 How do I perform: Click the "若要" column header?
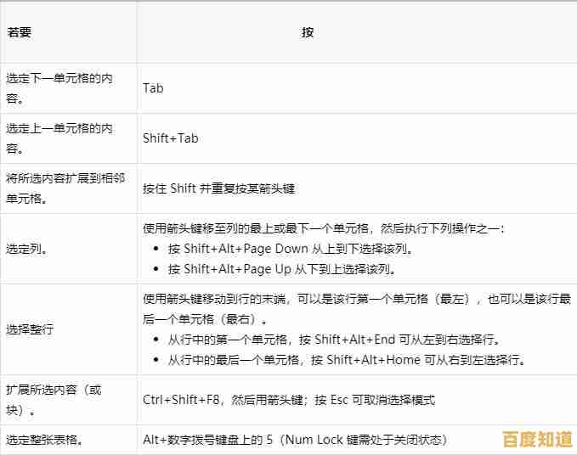pyautogui.click(x=20, y=32)
